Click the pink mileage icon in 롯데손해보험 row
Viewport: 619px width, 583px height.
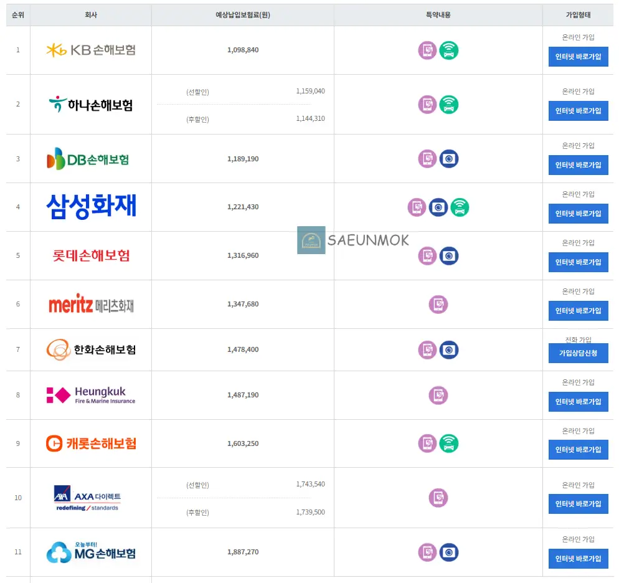tap(427, 256)
